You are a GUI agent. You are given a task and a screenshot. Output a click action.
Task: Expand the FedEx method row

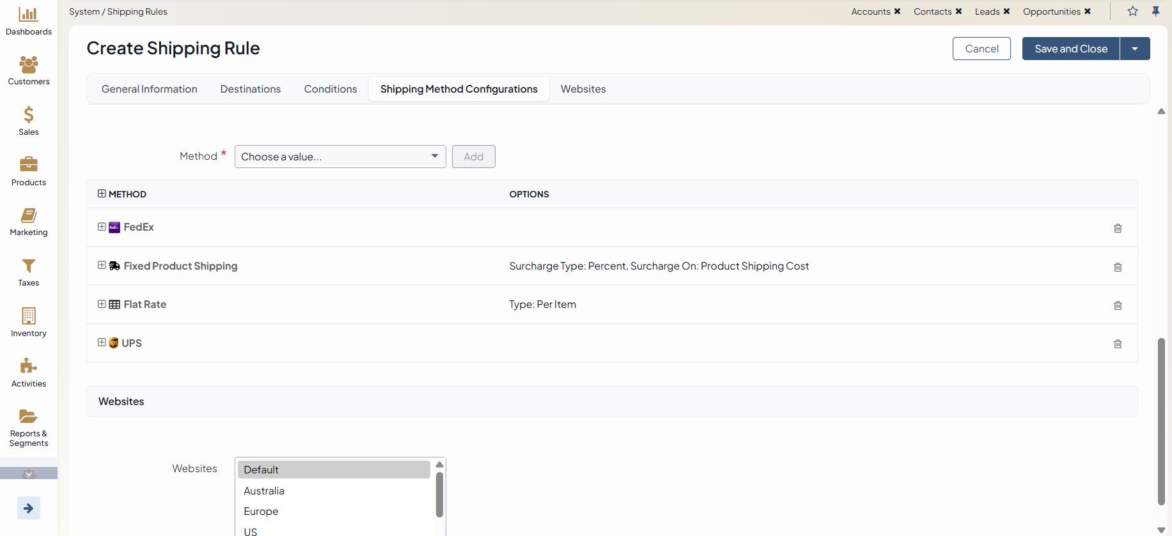[102, 227]
